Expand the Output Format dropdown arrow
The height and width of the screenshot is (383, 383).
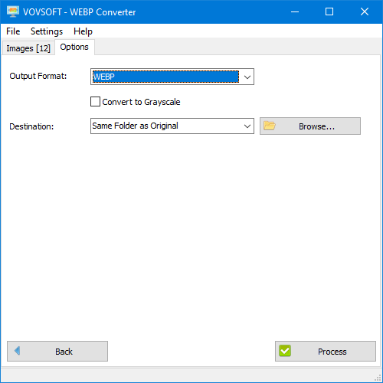[x=247, y=77]
